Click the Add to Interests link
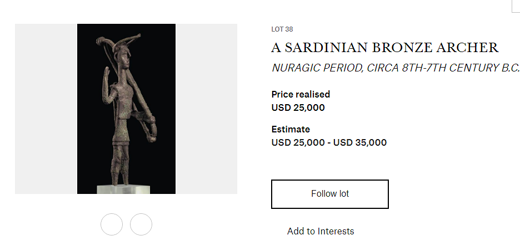The width and height of the screenshot is (520, 251). (320, 231)
